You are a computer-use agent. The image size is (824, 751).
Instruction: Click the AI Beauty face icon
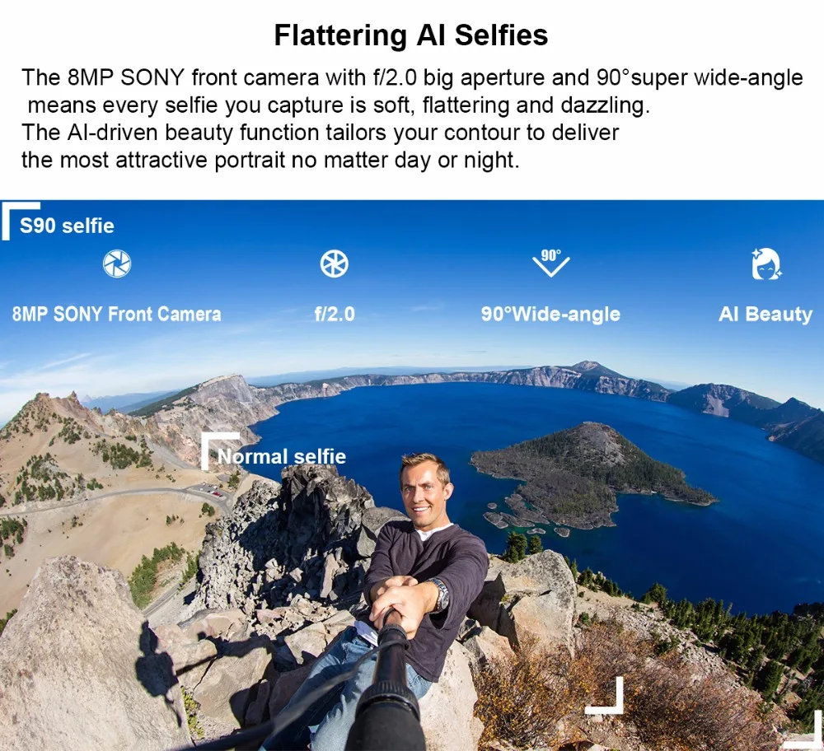click(x=766, y=264)
